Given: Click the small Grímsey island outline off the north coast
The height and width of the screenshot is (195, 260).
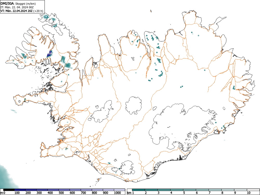Looking at the screenshot, I should (x=151, y=11).
